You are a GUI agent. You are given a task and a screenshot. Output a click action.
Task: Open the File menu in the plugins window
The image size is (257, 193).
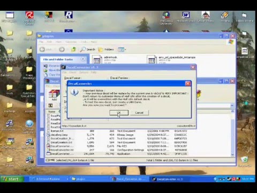[41, 42]
